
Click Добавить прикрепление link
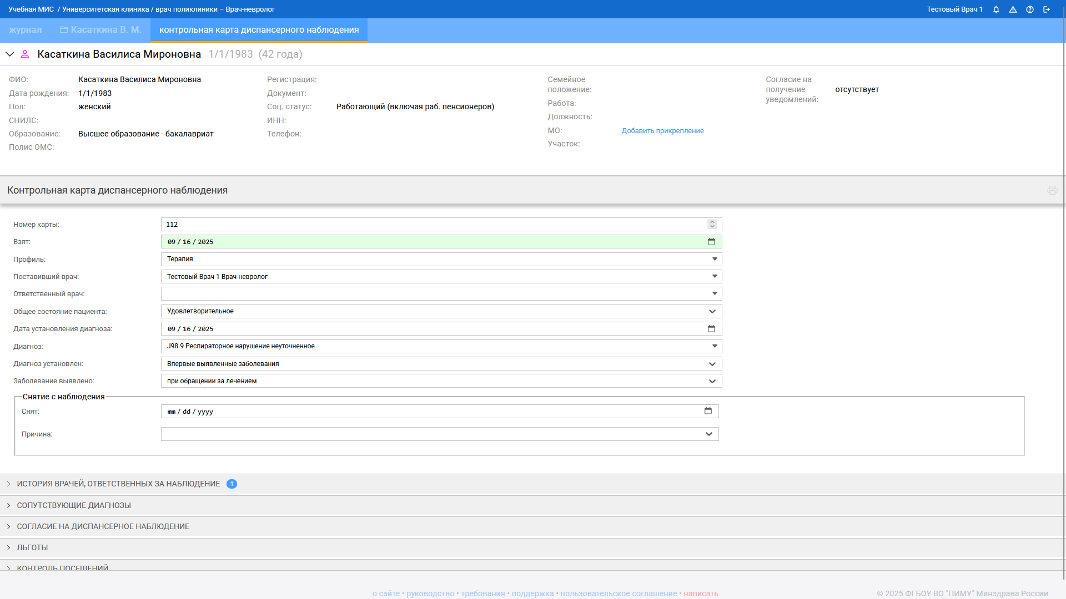click(x=662, y=131)
